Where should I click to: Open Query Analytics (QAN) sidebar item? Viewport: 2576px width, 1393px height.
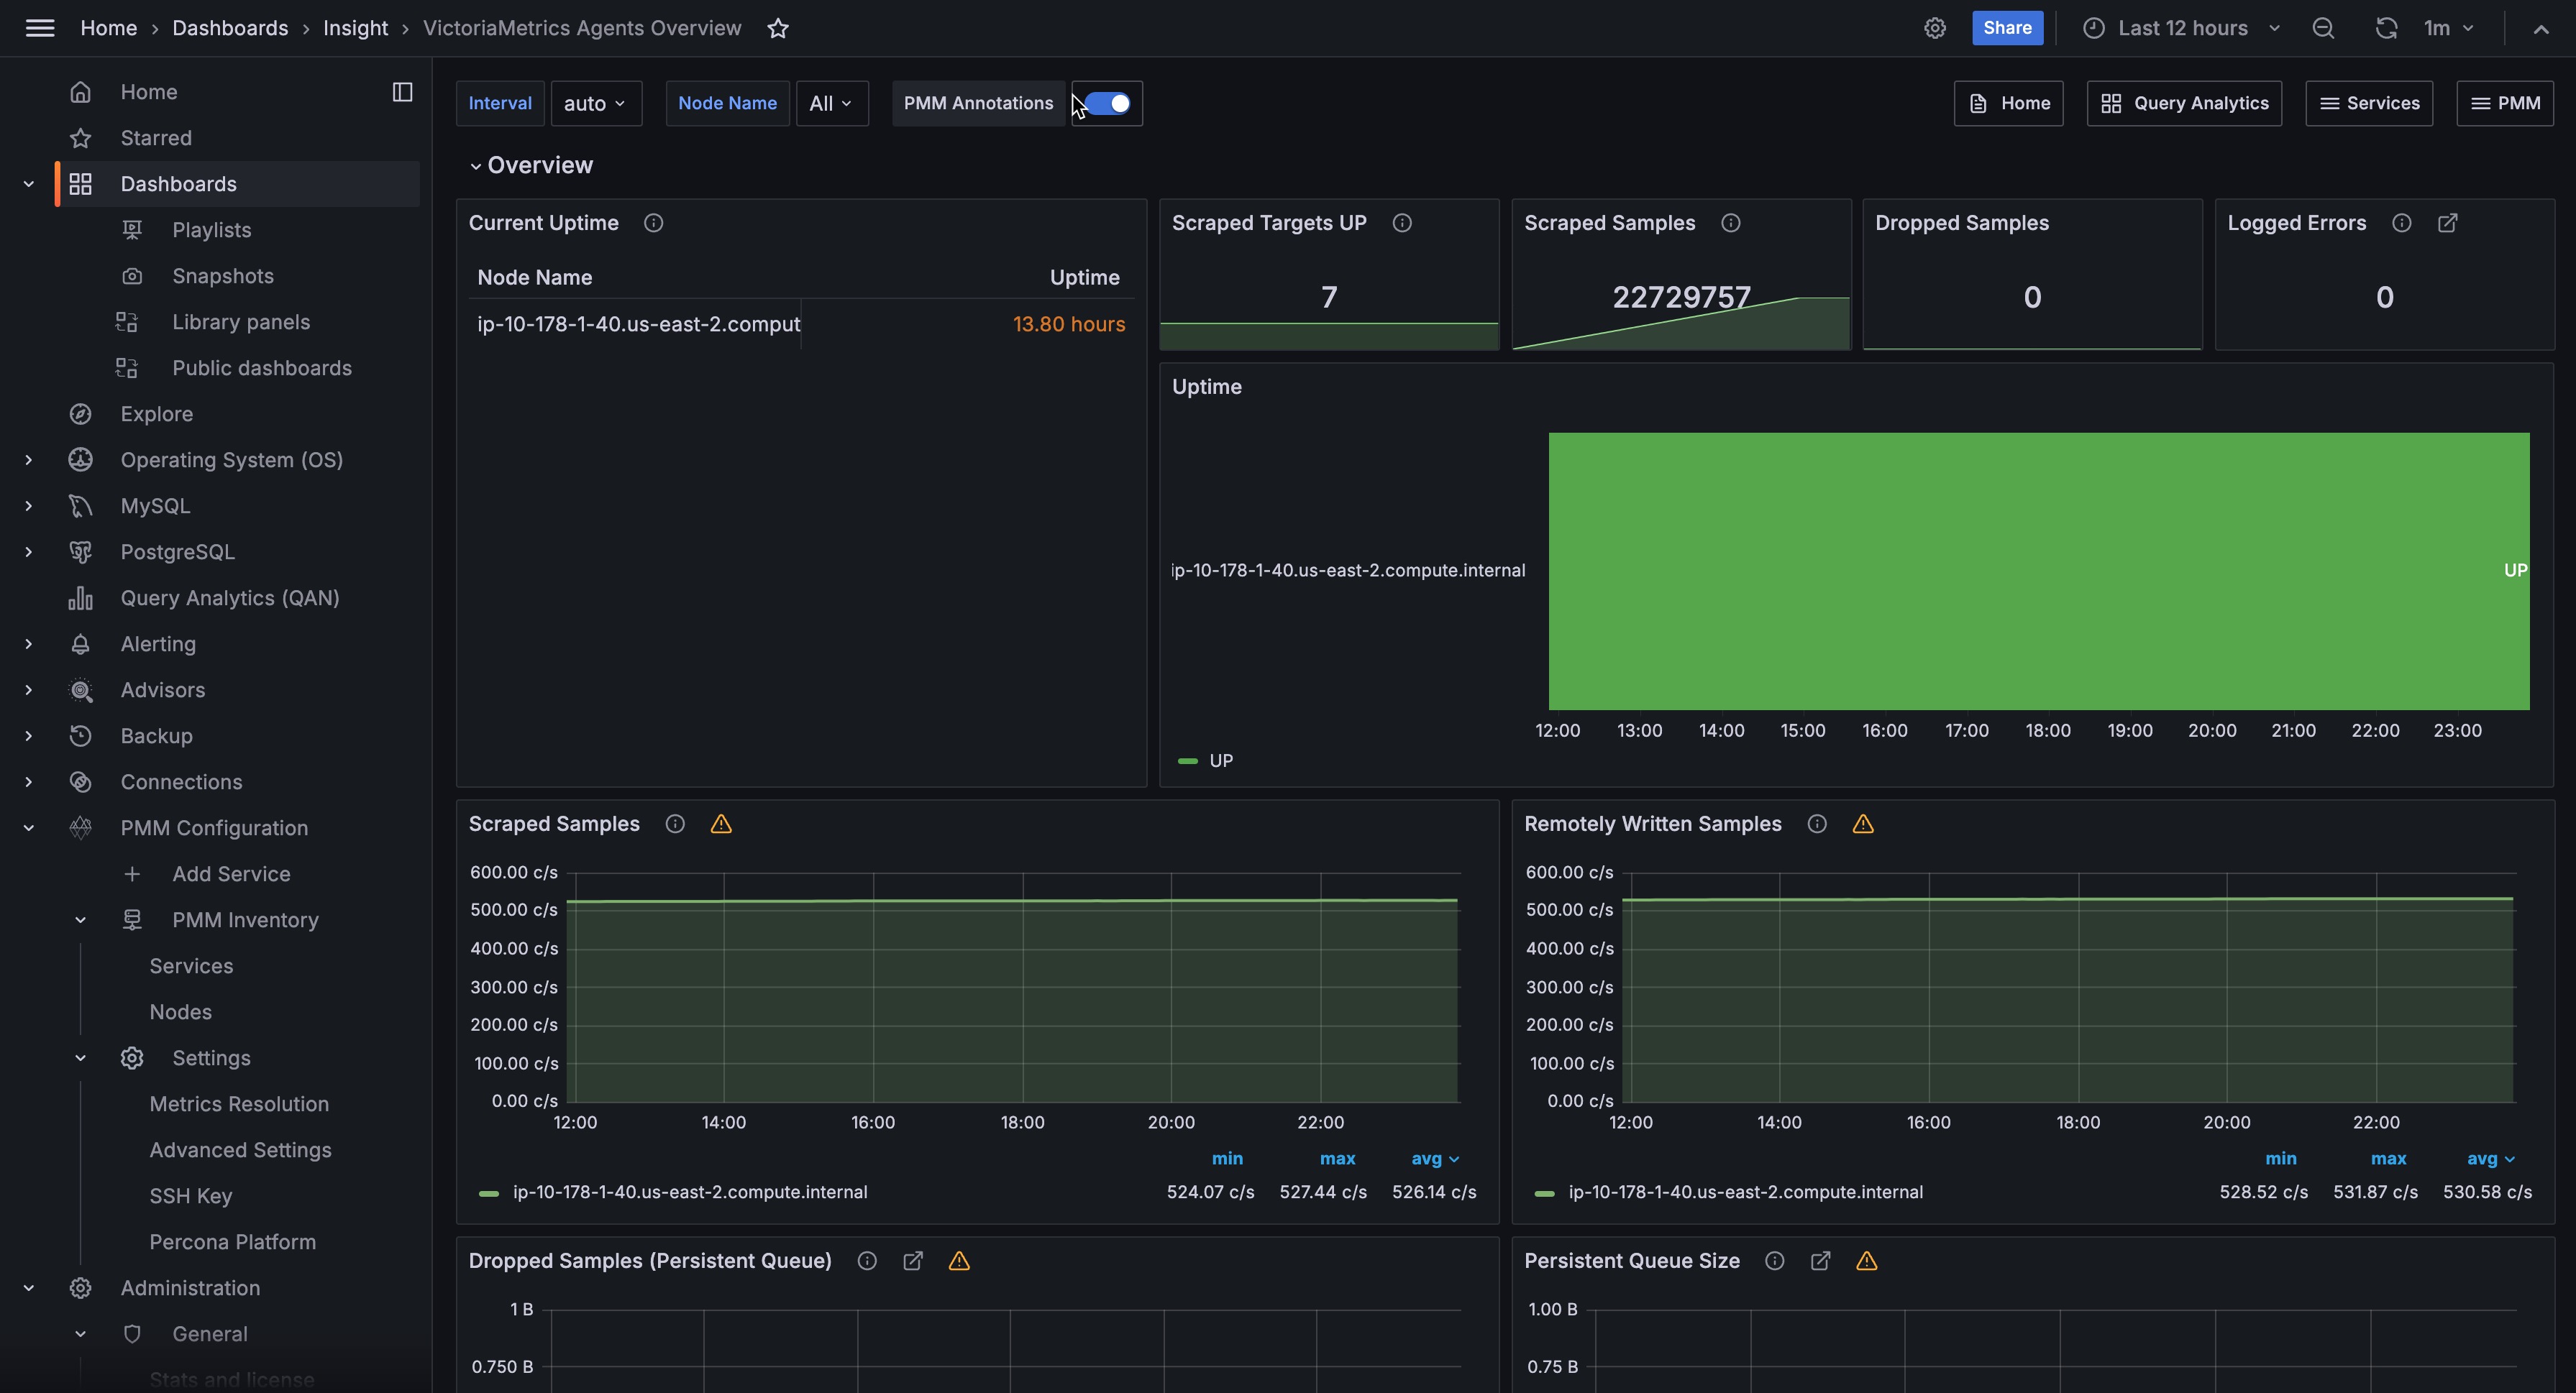point(229,597)
